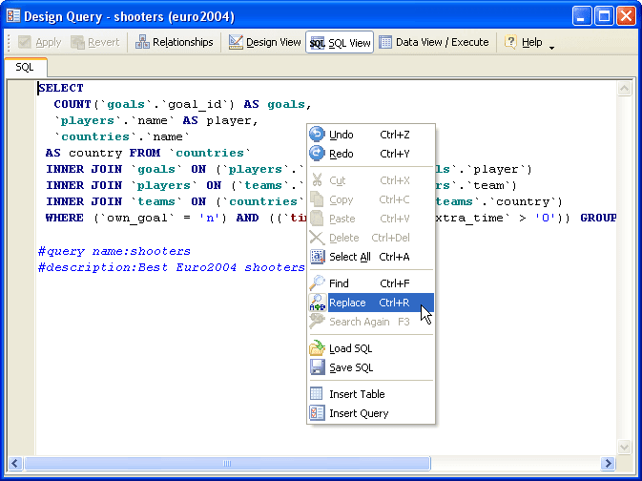Click the Relationships diagram icon
Viewport: 642px width, 481px height.
142,42
